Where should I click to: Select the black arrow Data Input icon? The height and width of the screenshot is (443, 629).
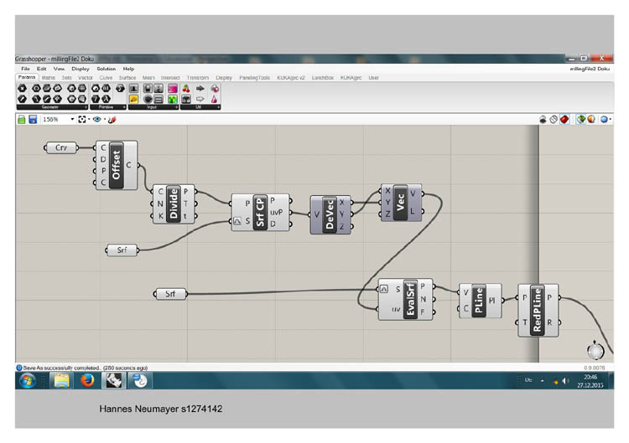click(x=200, y=89)
